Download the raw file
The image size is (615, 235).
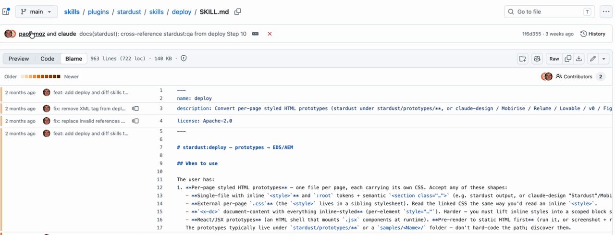[x=579, y=59]
